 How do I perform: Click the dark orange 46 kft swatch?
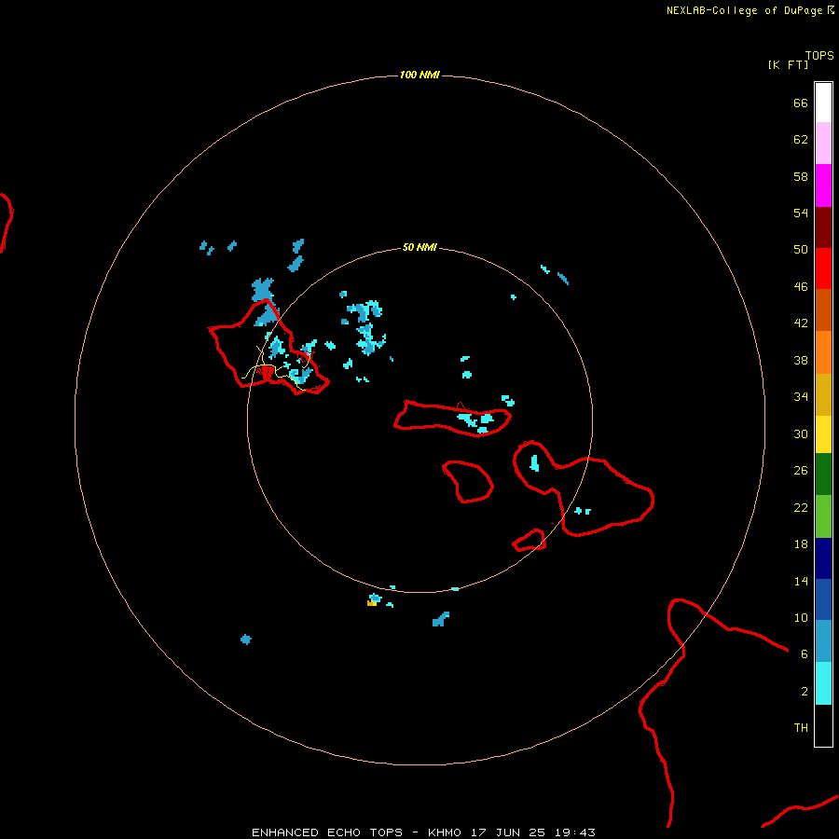click(823, 309)
